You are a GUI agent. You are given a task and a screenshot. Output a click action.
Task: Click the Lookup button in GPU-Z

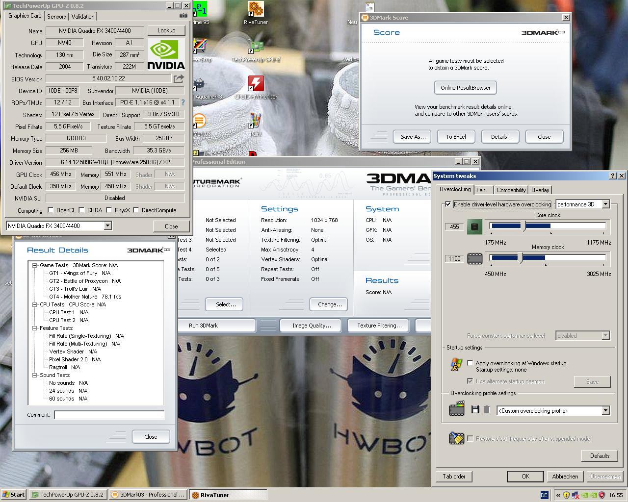(x=166, y=30)
